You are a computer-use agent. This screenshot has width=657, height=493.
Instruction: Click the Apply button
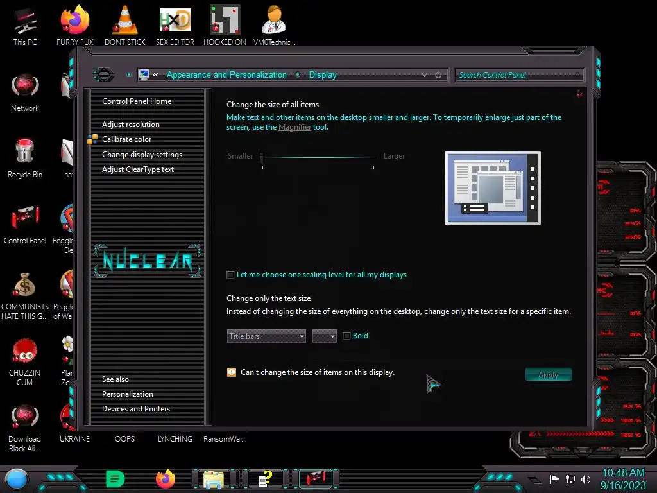coord(548,374)
